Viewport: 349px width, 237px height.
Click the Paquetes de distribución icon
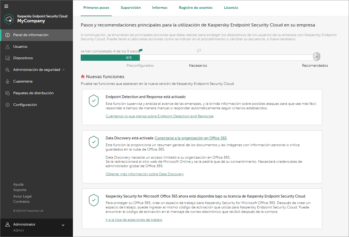8,93
